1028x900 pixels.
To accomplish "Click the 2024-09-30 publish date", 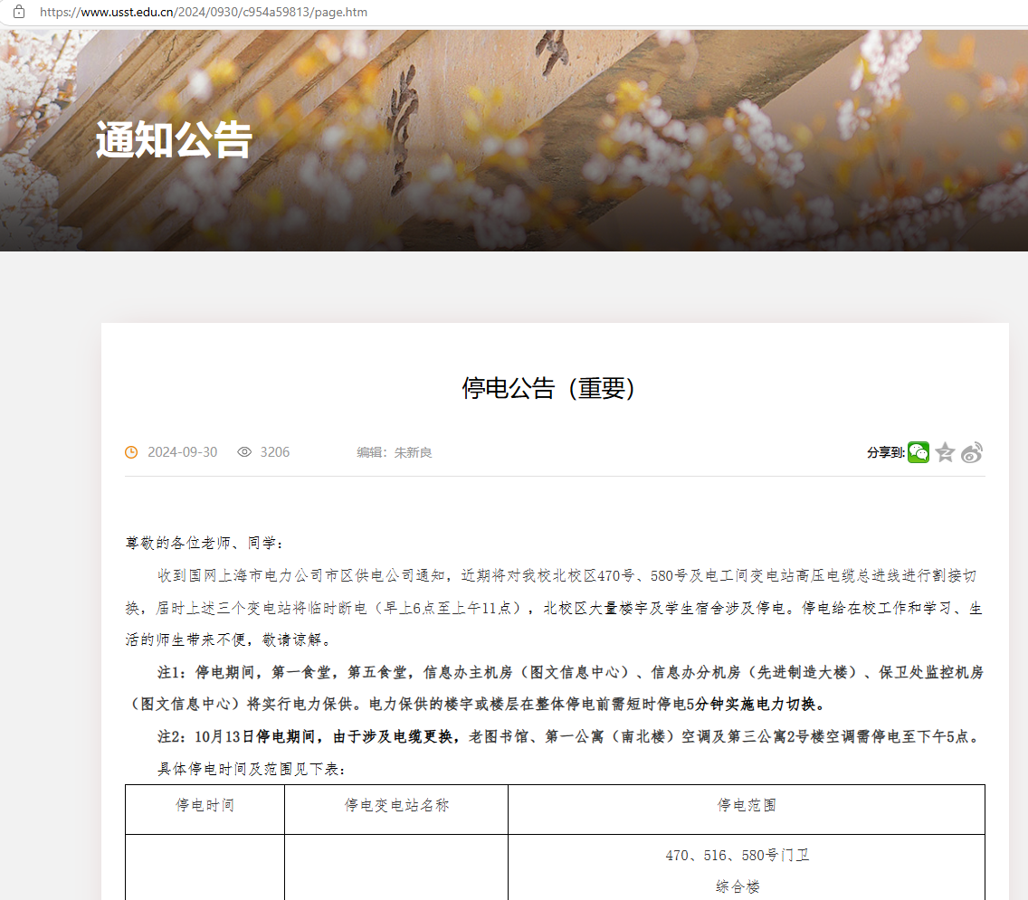I will pyautogui.click(x=182, y=452).
